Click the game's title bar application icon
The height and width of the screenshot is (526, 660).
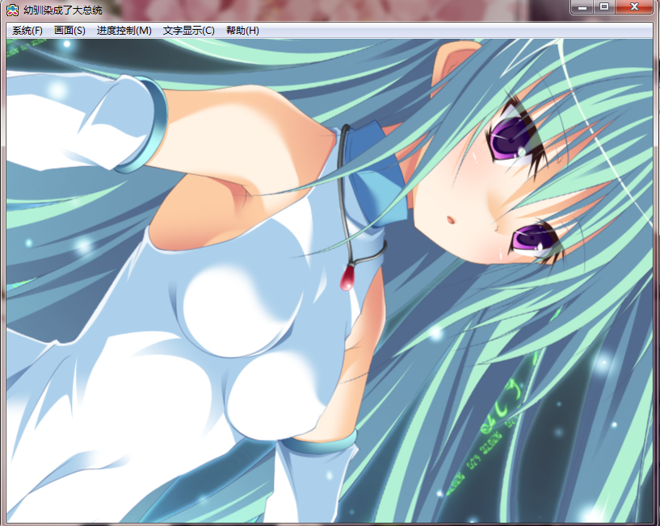point(13,10)
